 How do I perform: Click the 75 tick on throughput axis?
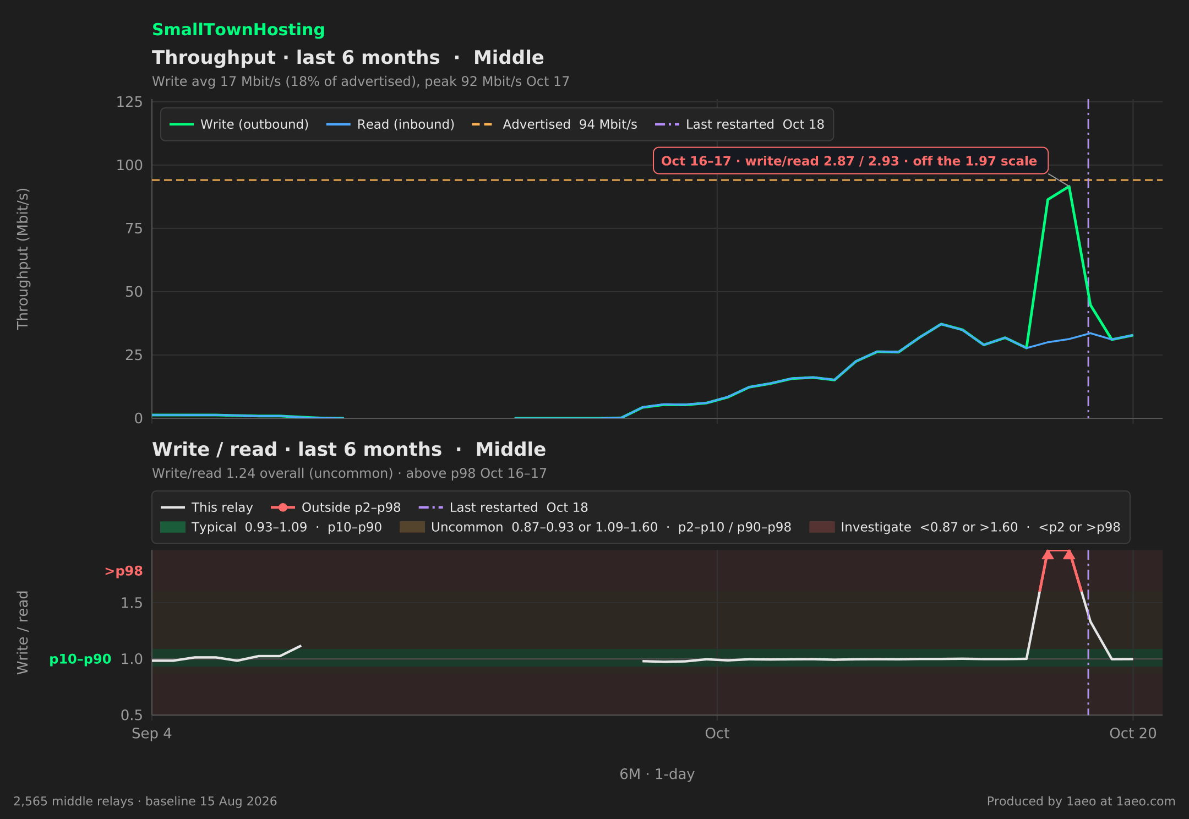(134, 228)
